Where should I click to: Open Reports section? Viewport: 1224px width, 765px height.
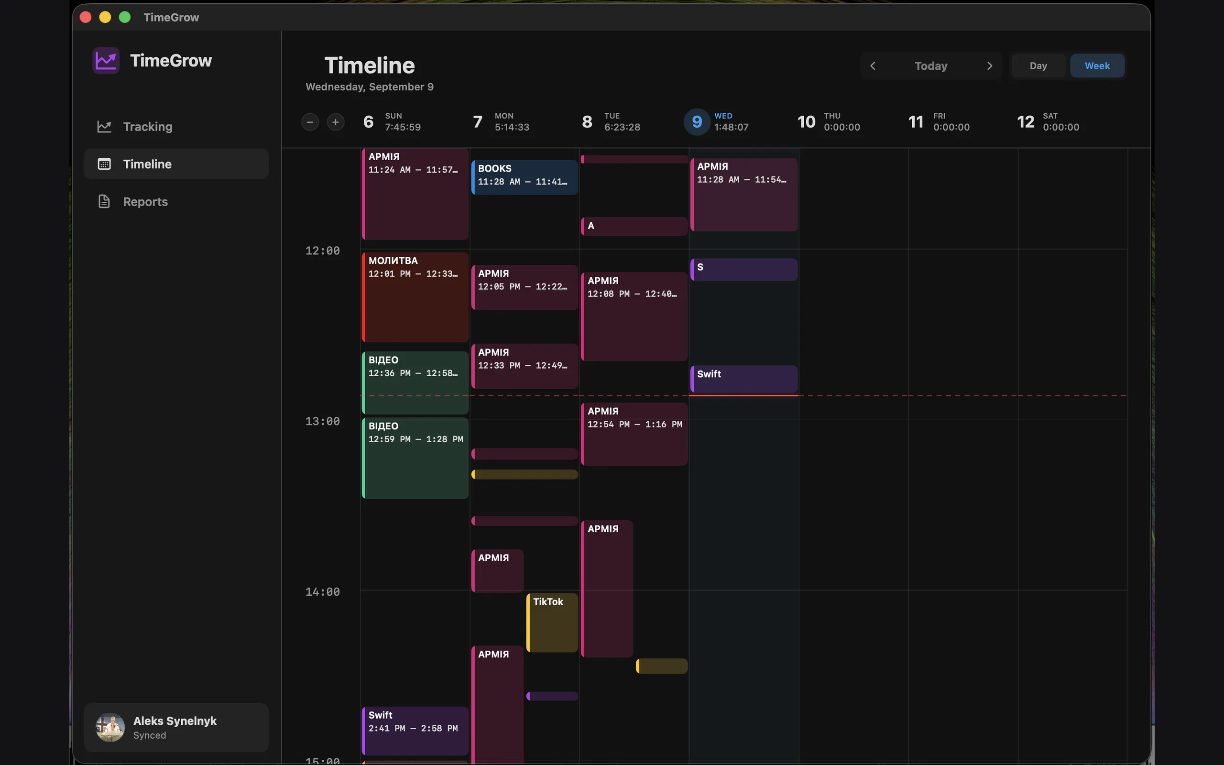coord(176,201)
